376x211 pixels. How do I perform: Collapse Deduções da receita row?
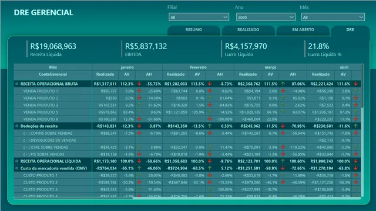[17, 126]
